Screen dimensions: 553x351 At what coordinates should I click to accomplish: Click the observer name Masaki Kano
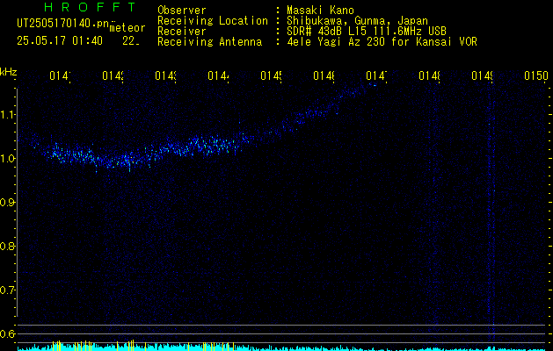pyautogui.click(x=320, y=11)
